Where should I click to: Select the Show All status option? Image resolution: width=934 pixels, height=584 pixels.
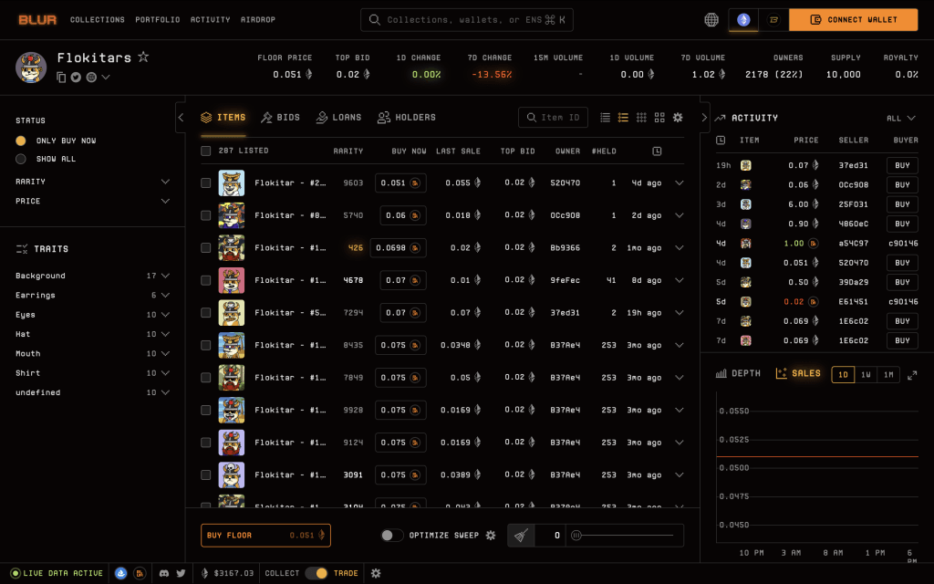click(21, 159)
